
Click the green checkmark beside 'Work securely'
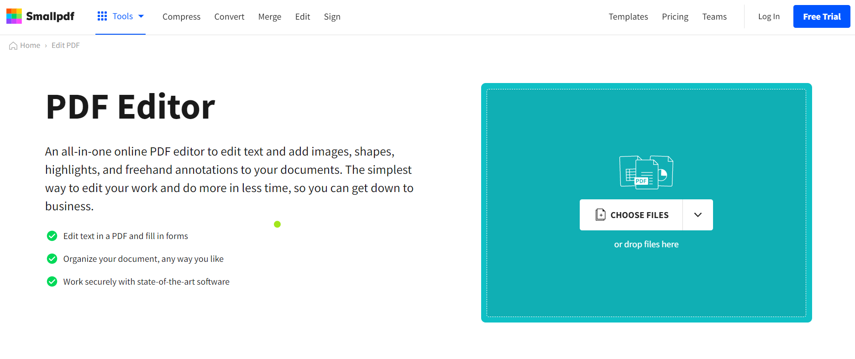52,281
